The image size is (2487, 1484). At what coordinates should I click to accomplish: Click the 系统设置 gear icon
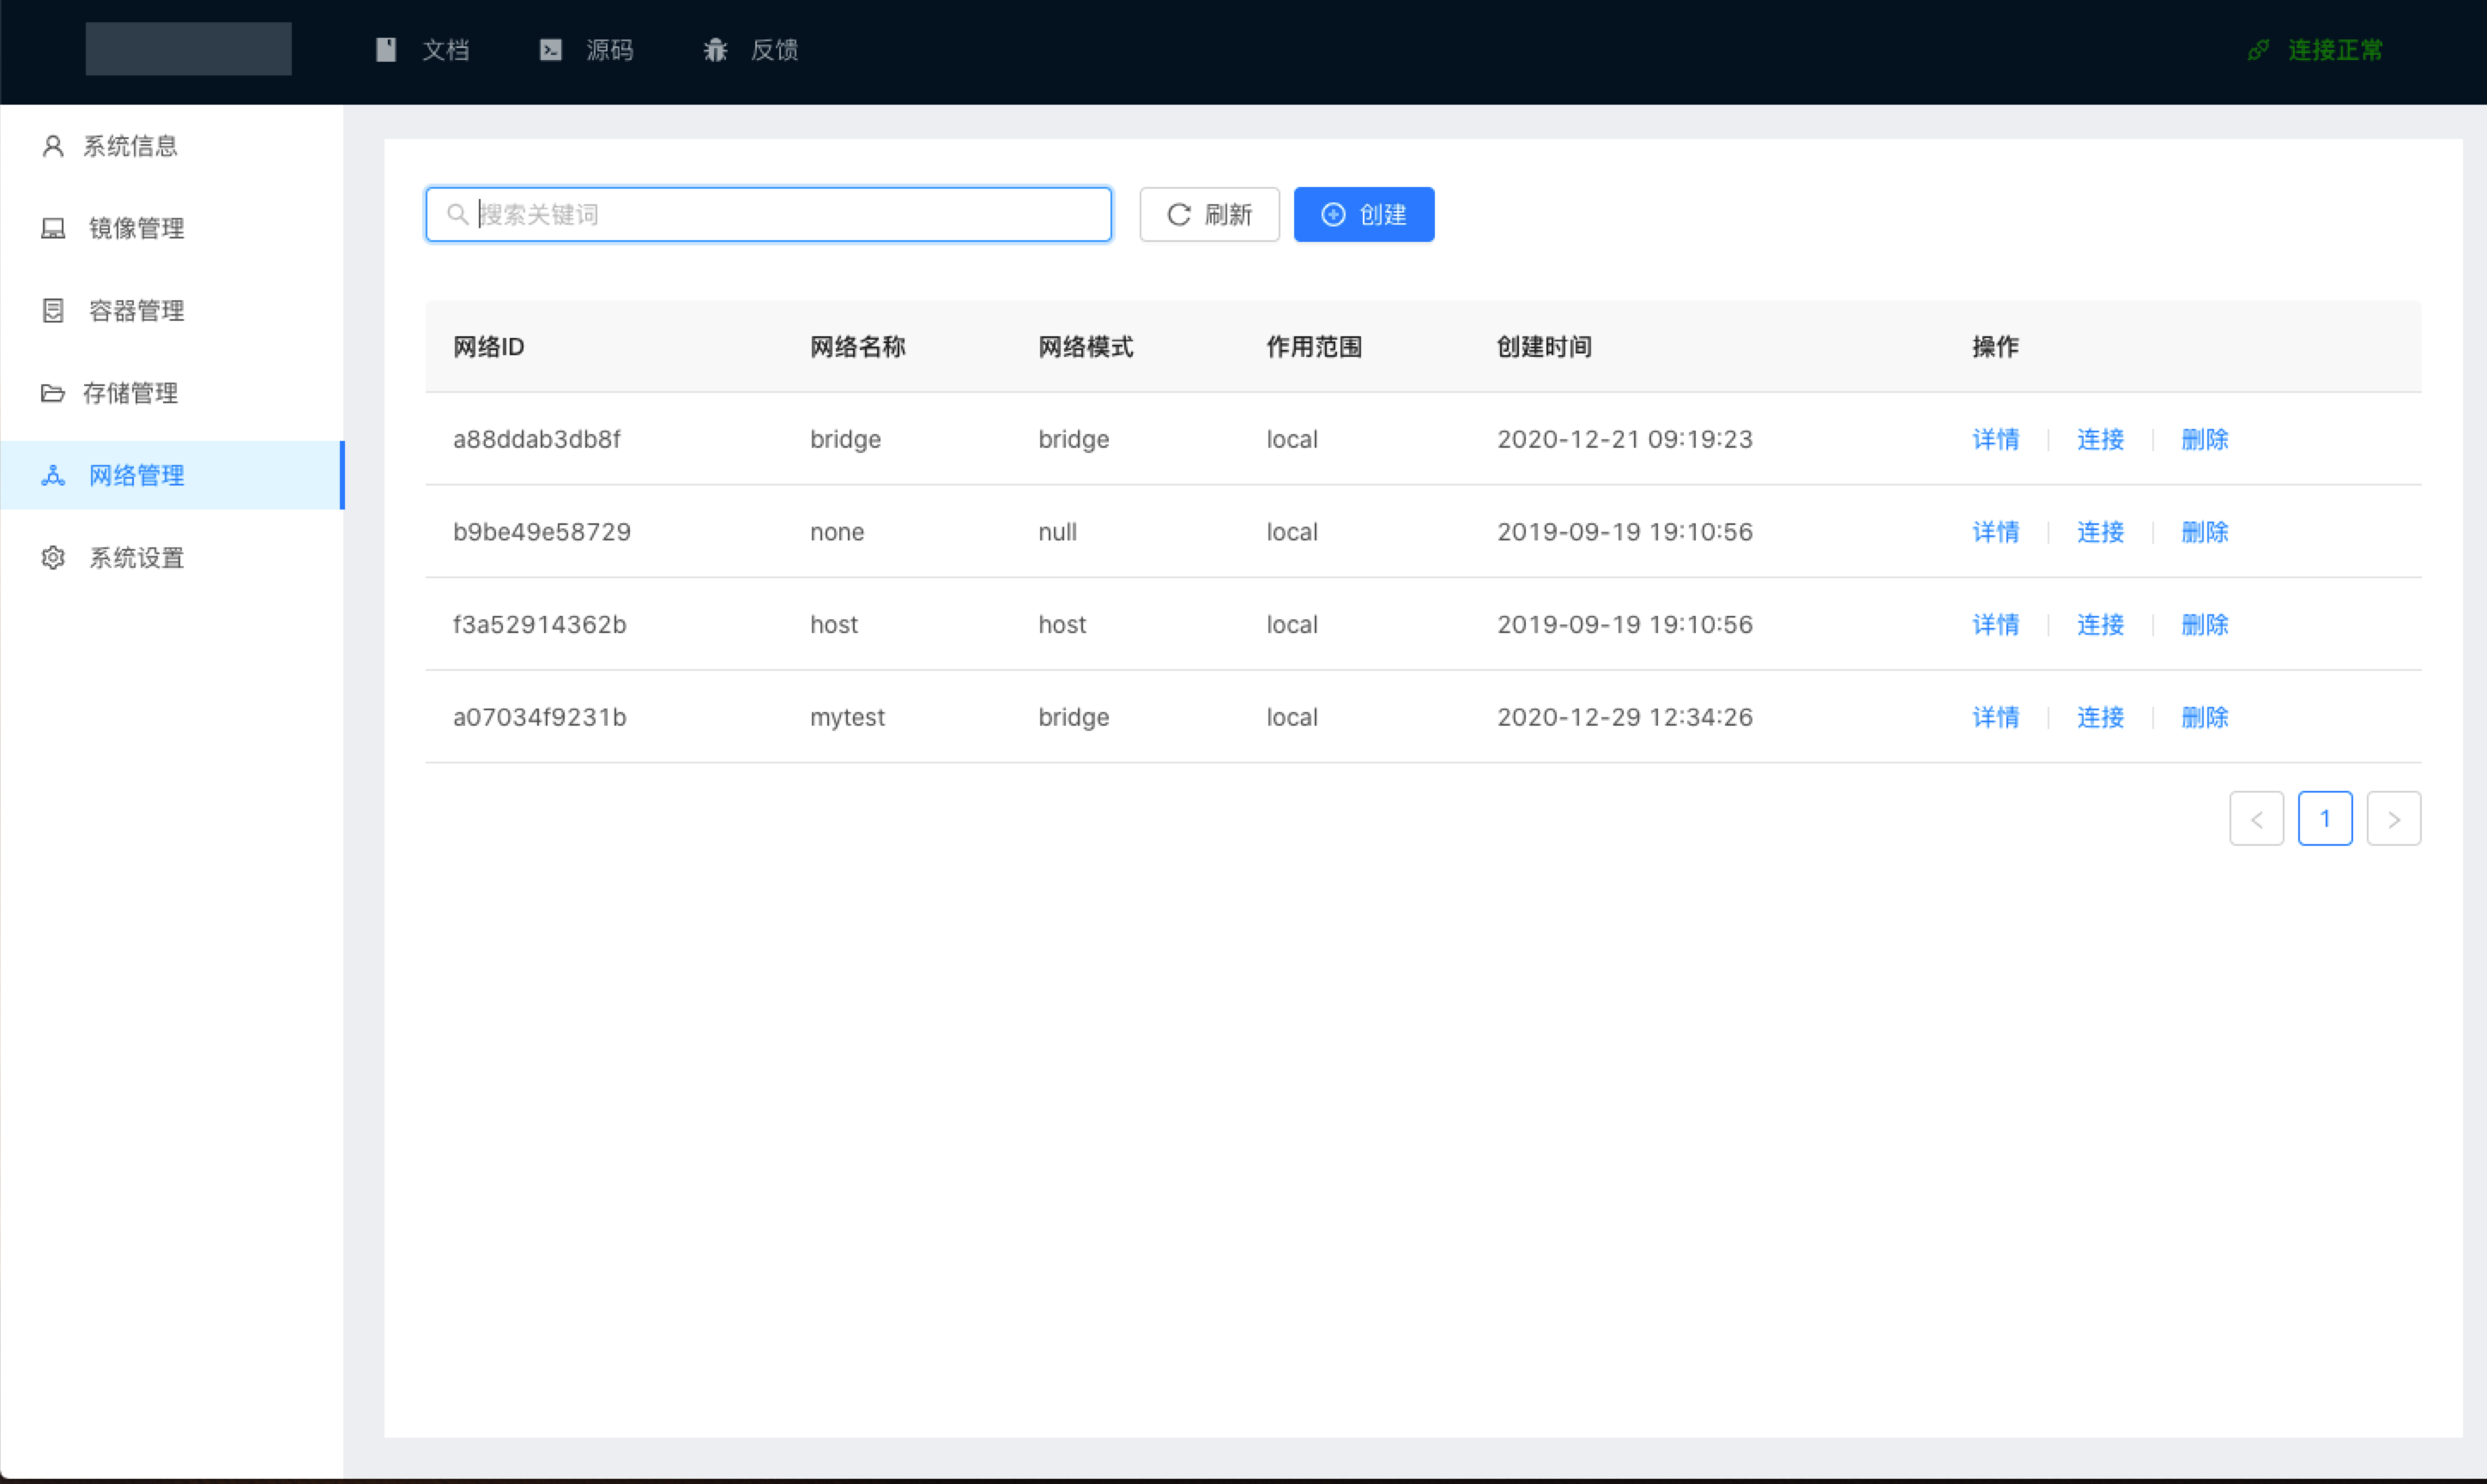point(53,558)
